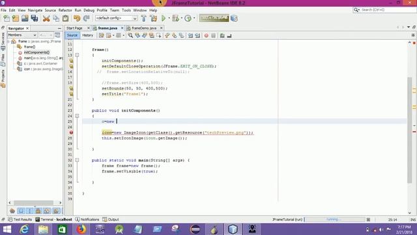Click the Comment lines icon in editor toolbar

tap(222, 35)
